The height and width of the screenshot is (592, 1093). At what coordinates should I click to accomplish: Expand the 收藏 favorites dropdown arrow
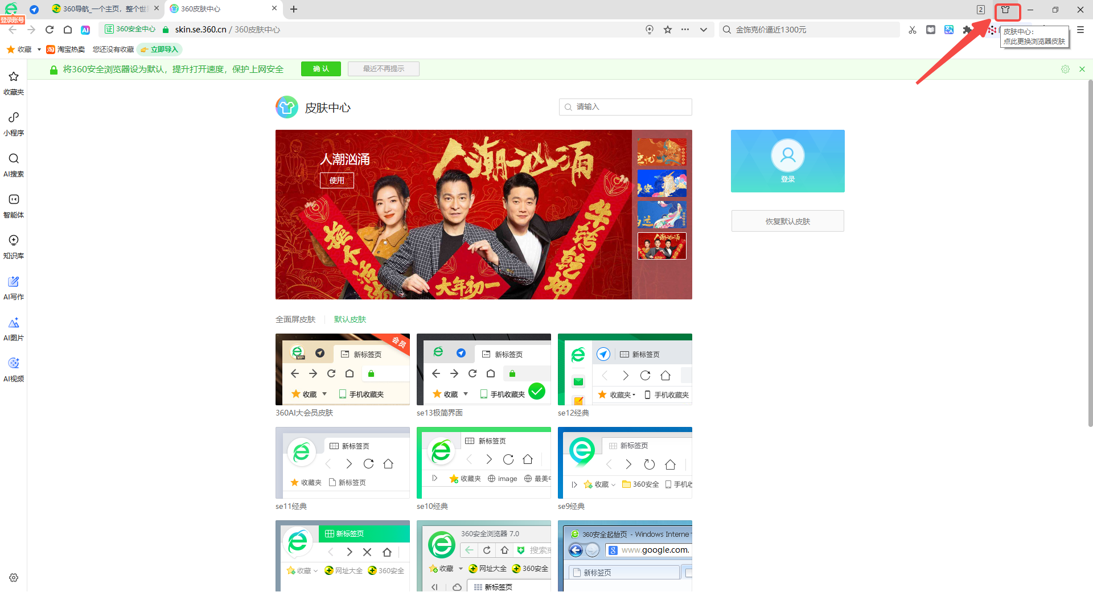(39, 49)
